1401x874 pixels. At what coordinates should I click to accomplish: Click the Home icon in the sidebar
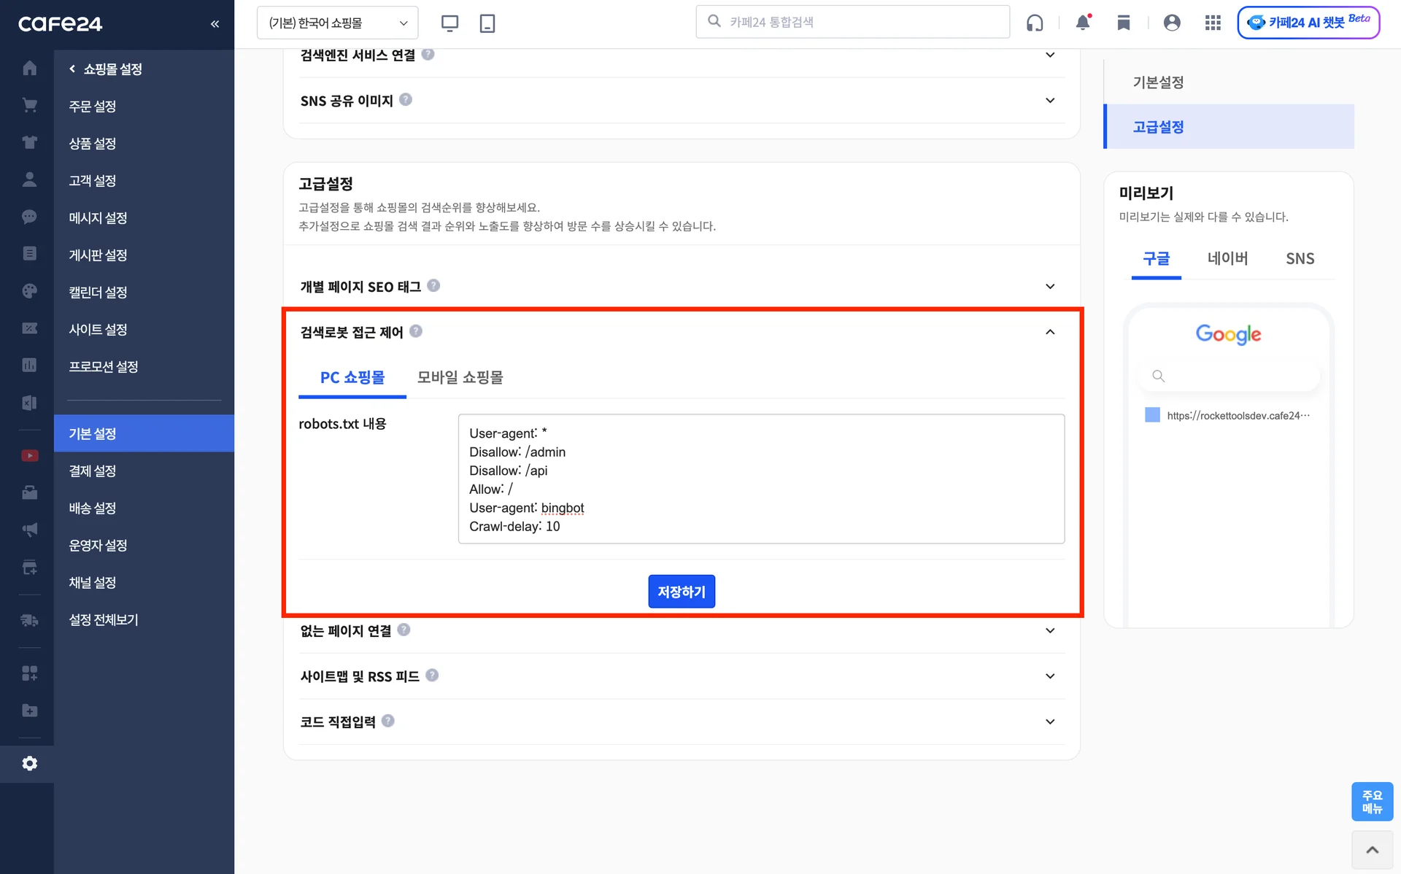29,67
